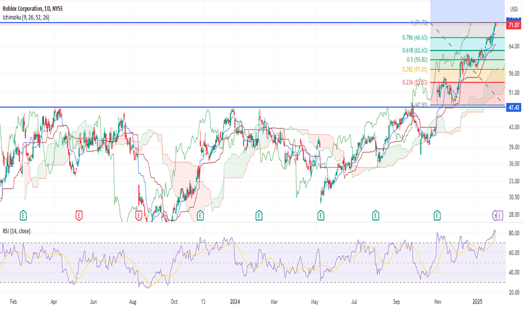Click the 0.5 (59.82) Fibonacci label
This screenshot has height=309, width=524.
[x=417, y=60]
